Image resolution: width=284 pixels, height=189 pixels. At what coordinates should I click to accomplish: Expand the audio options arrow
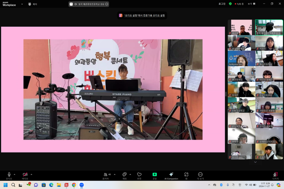pos(15,174)
